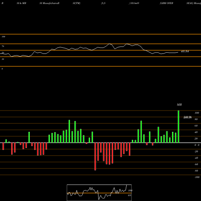Click the "GRM OVER" header text

click(x=166, y=3)
